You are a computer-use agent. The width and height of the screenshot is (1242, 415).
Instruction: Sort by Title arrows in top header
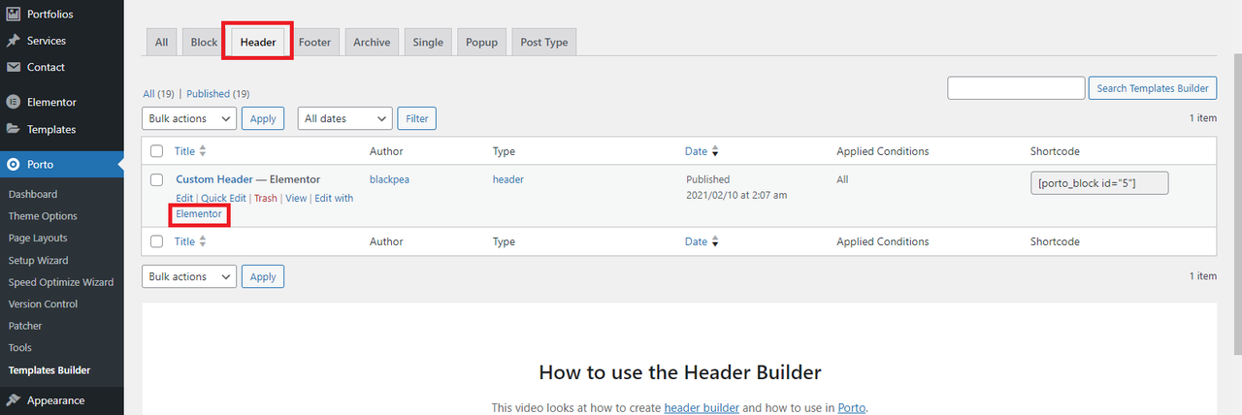(x=203, y=151)
